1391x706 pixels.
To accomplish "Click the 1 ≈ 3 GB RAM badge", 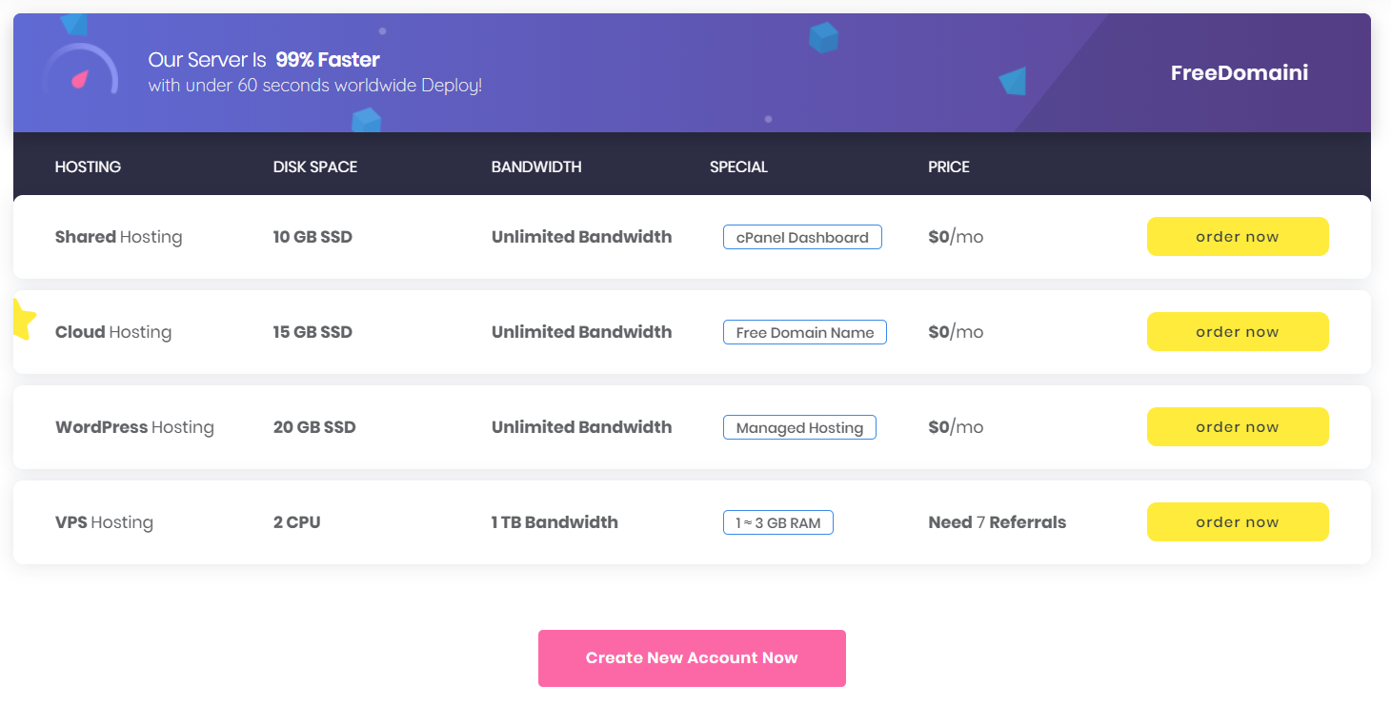I will (x=777, y=522).
